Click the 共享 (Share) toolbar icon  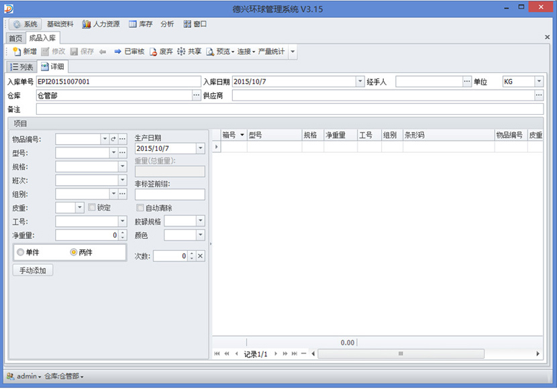[181, 52]
